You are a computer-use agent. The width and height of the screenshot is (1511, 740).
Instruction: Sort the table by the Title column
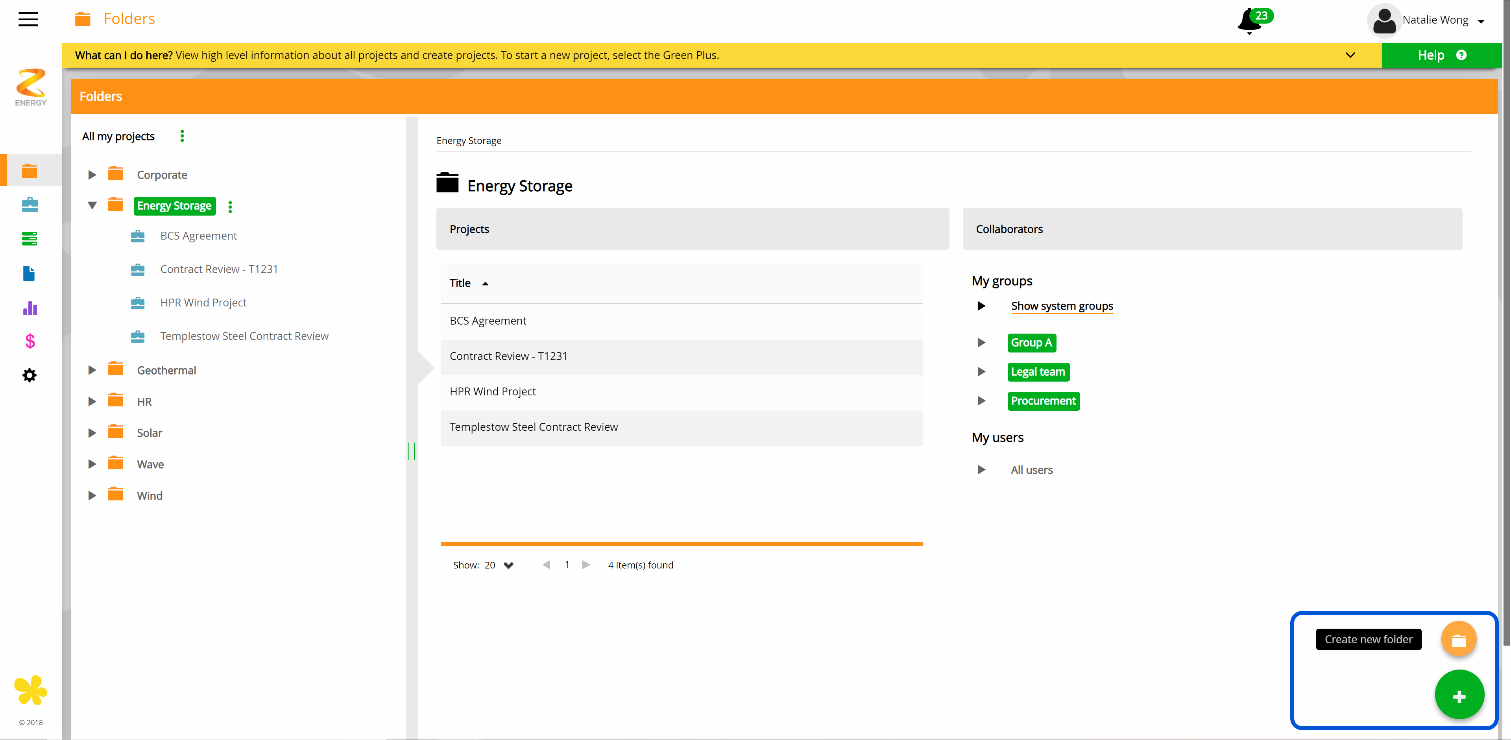(x=469, y=283)
